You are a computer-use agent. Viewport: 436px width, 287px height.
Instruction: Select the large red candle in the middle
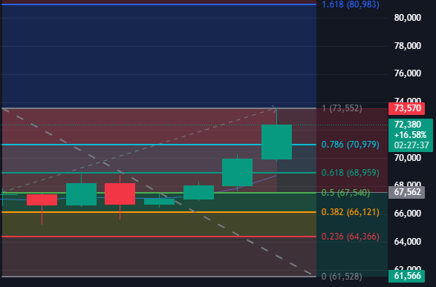pyautogui.click(x=120, y=194)
